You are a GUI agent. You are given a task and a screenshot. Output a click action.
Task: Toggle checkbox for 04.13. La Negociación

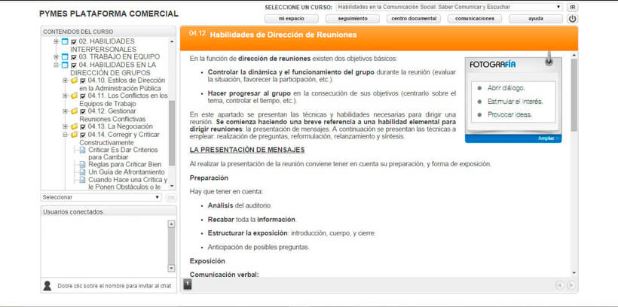(x=83, y=126)
